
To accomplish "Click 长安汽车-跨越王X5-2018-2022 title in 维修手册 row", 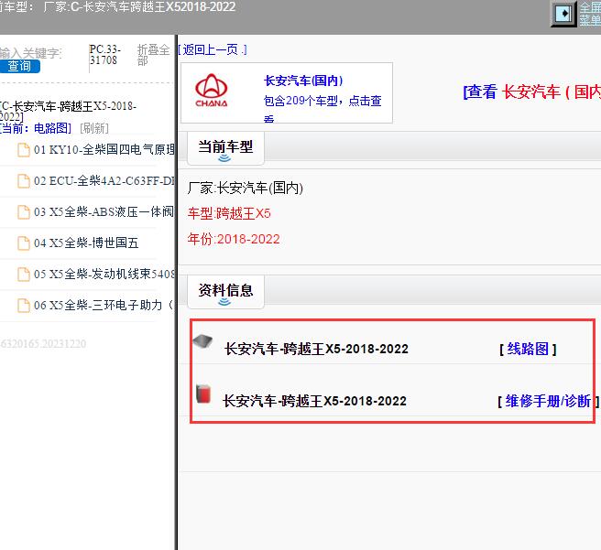I will [314, 401].
